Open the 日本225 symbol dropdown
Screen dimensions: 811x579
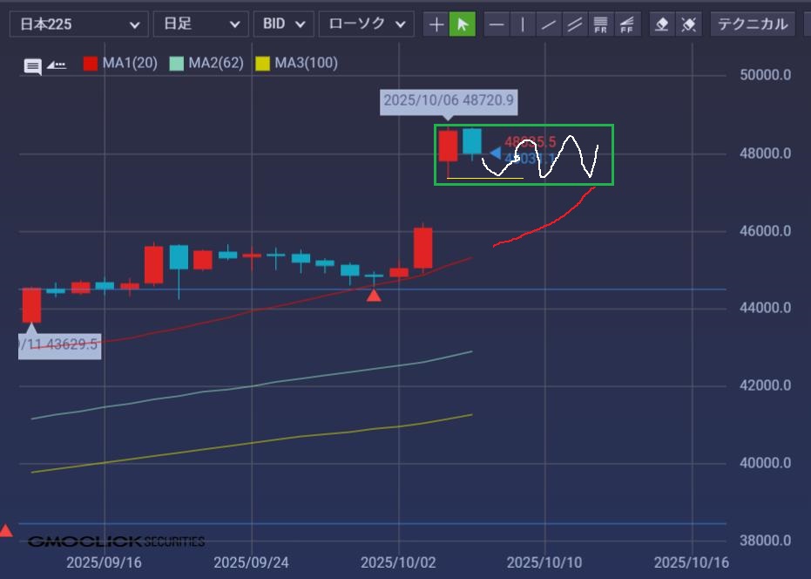(78, 24)
